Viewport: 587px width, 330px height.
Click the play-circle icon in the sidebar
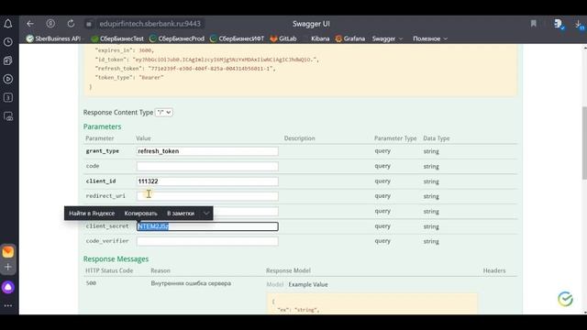8,79
